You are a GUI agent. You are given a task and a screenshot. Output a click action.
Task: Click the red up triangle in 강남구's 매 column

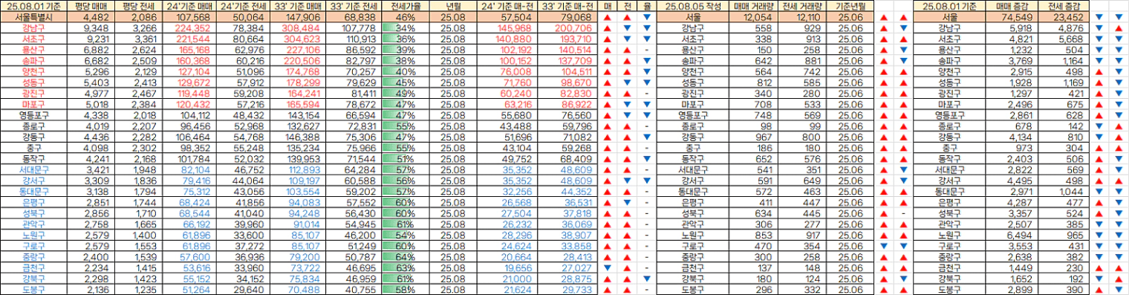tap(607, 27)
